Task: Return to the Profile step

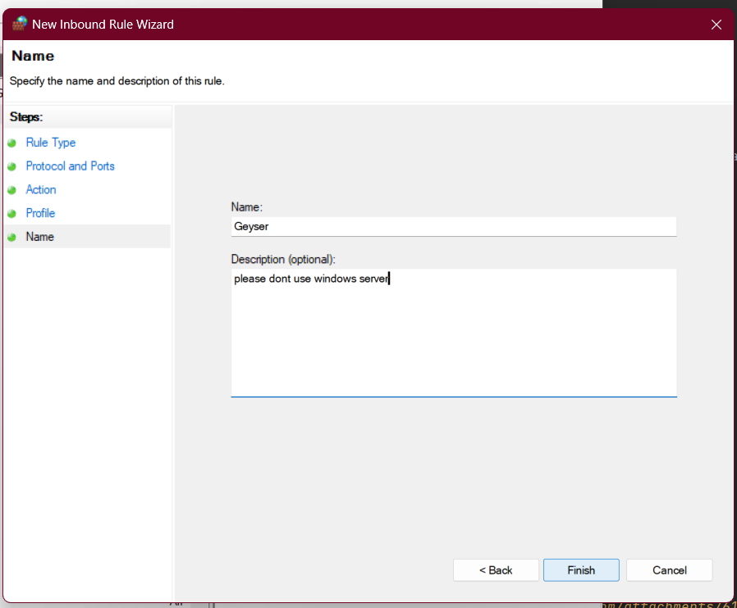Action: point(40,213)
